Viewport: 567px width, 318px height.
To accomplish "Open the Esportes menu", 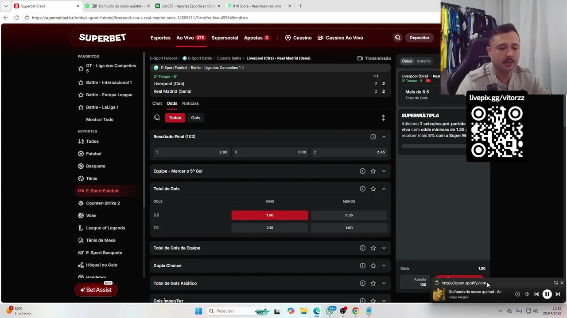I will 160,38.
